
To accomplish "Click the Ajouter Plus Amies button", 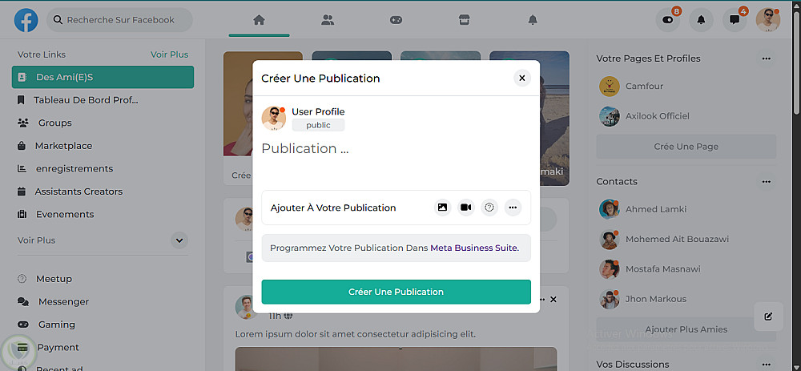I will [x=686, y=329].
